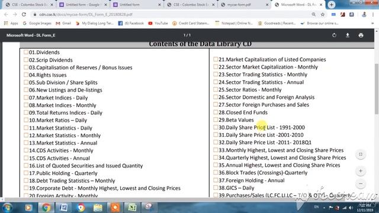Click '16.List of Quoted Securities and Issued Quantity'
This screenshot has height=213, width=379.
[x=86, y=166]
